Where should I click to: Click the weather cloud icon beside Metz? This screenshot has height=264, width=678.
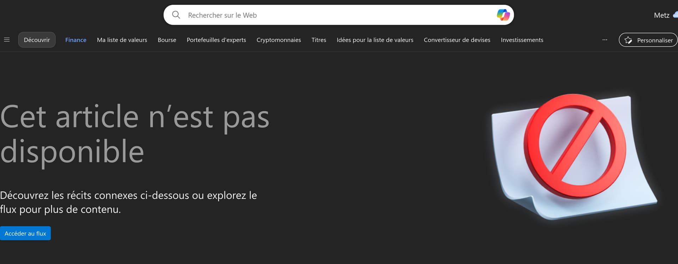point(675,15)
